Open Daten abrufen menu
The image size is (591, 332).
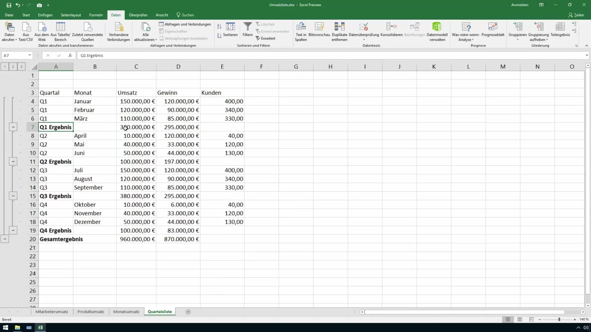click(9, 32)
